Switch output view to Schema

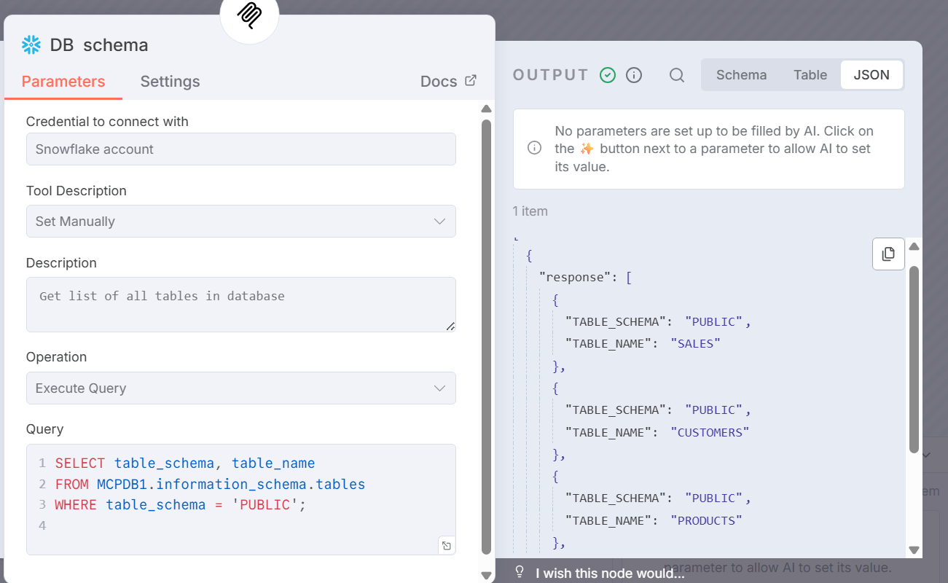tap(741, 75)
